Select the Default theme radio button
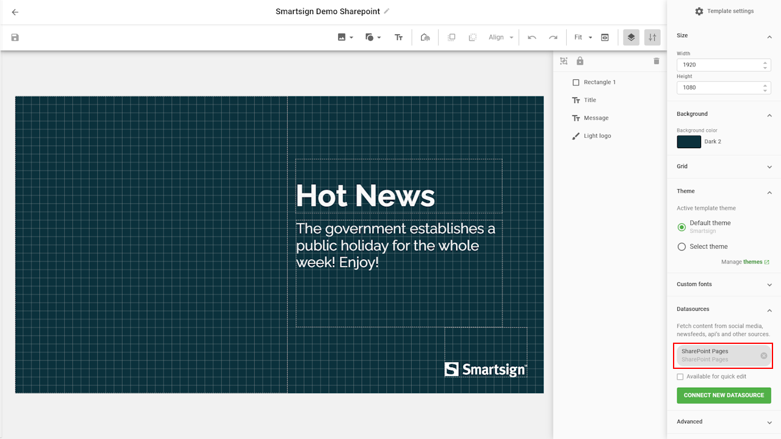 click(682, 227)
